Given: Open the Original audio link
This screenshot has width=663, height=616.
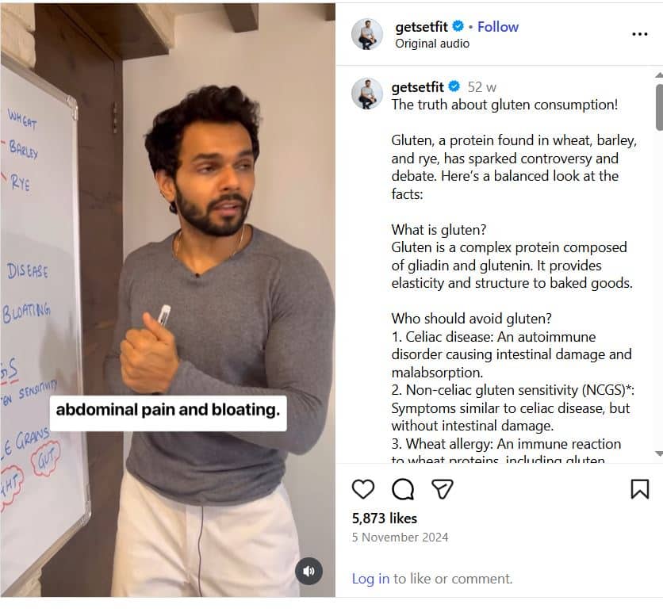Looking at the screenshot, I should 432,44.
